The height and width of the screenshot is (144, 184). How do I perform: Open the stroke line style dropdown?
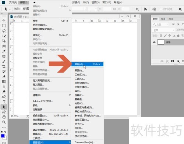pos(92,9)
